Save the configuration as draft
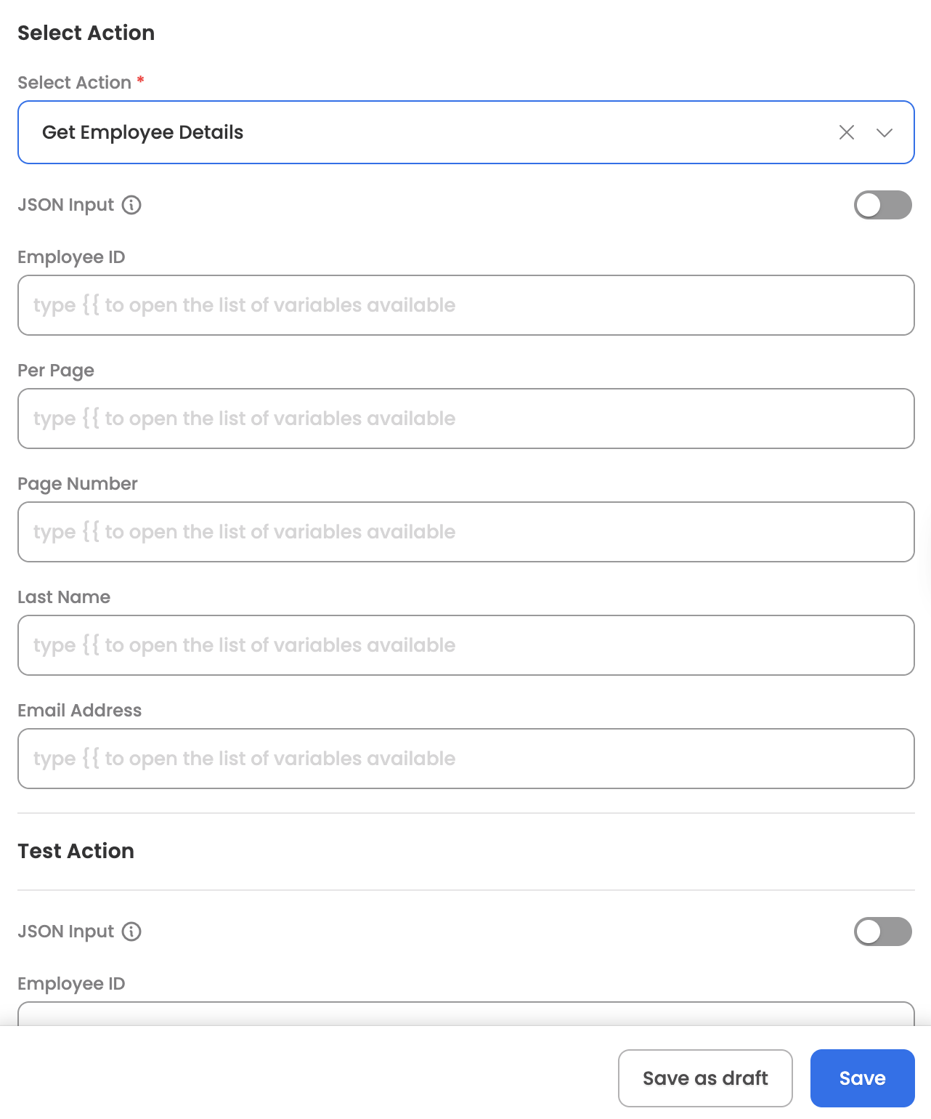Screen dimensions: 931x1119 click(x=705, y=1078)
